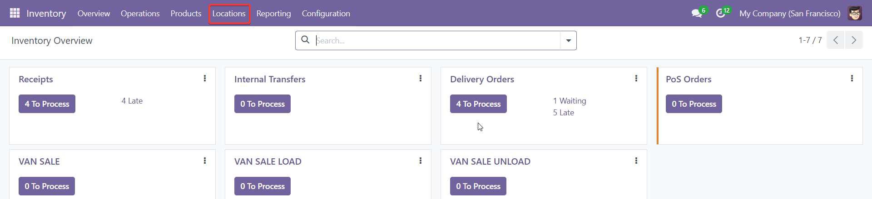This screenshot has height=199, width=872.
Task: Open VAN SALE LOAD card options
Action: click(x=421, y=161)
